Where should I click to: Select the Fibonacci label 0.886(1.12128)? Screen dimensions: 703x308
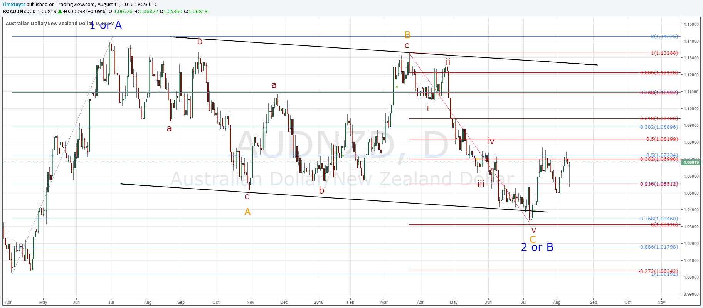point(659,72)
